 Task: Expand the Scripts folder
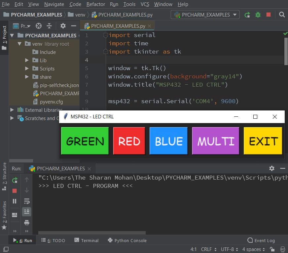pyautogui.click(x=27, y=68)
